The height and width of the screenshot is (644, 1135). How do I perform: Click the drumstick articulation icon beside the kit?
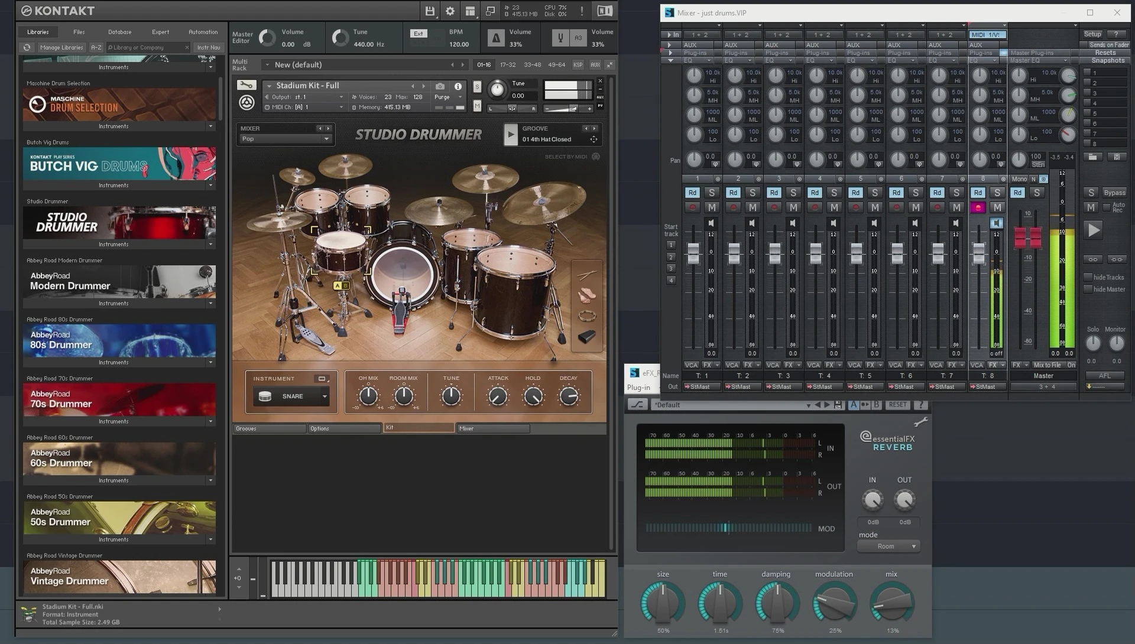[x=586, y=275]
